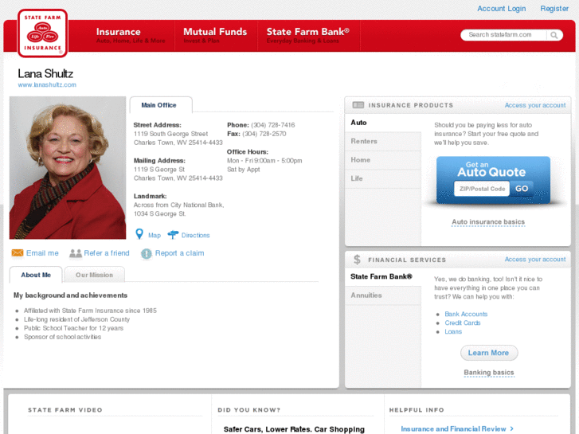This screenshot has width=579, height=434.
Task: Open the Insurance navigation menu
Action: (x=131, y=36)
